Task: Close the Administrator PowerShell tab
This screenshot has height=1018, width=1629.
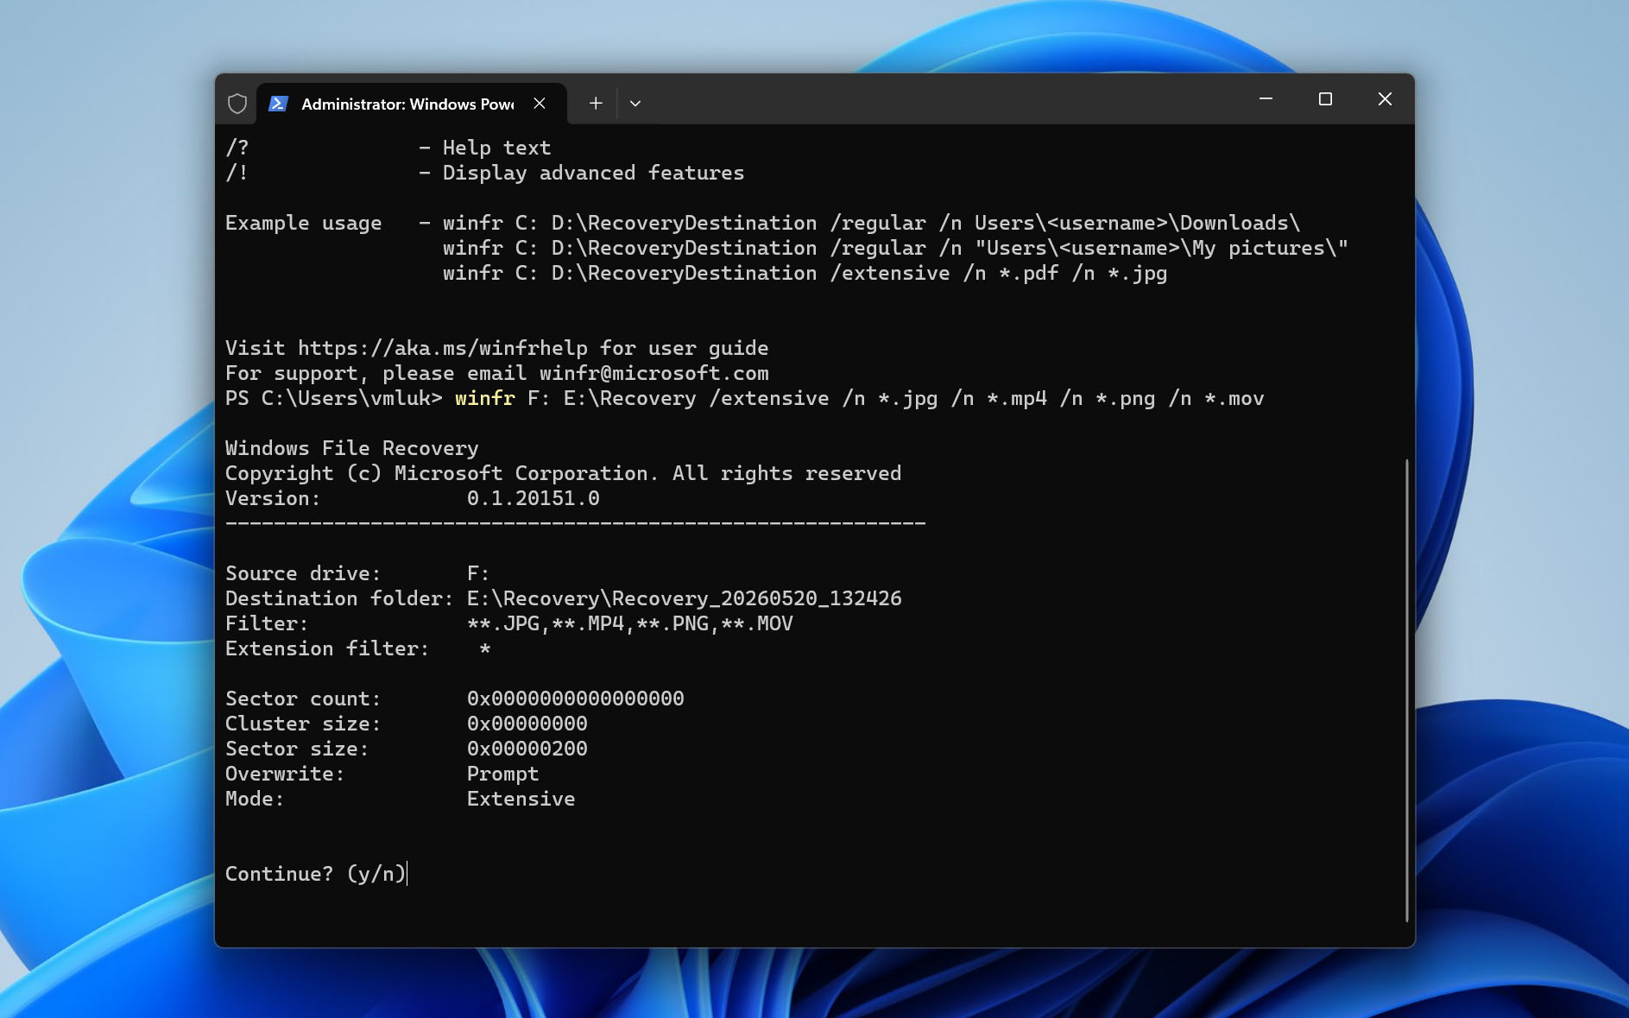Action: (540, 104)
